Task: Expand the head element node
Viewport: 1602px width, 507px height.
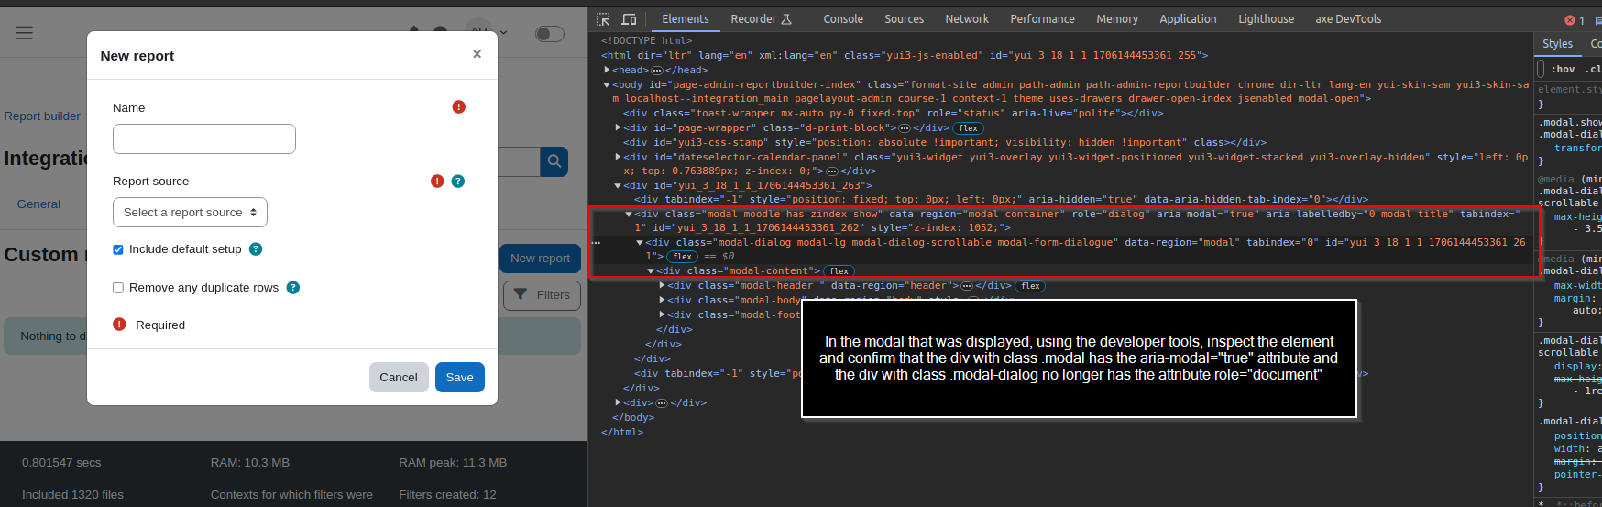Action: tap(607, 70)
